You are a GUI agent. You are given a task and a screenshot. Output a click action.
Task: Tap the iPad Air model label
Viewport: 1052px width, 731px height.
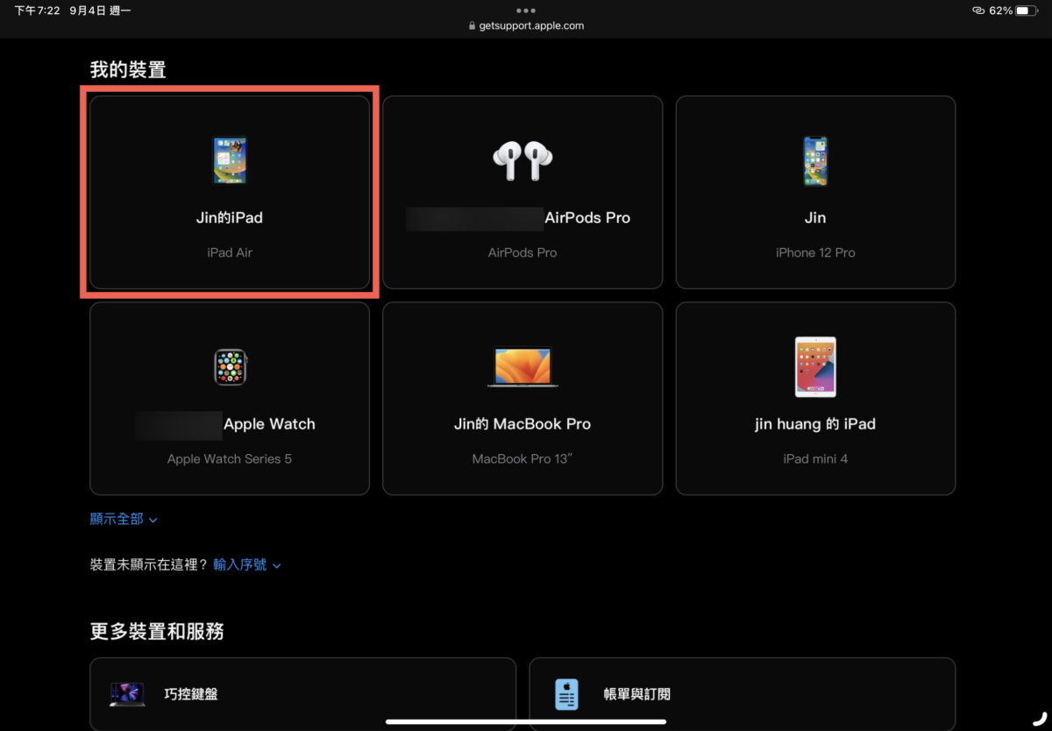tap(230, 252)
